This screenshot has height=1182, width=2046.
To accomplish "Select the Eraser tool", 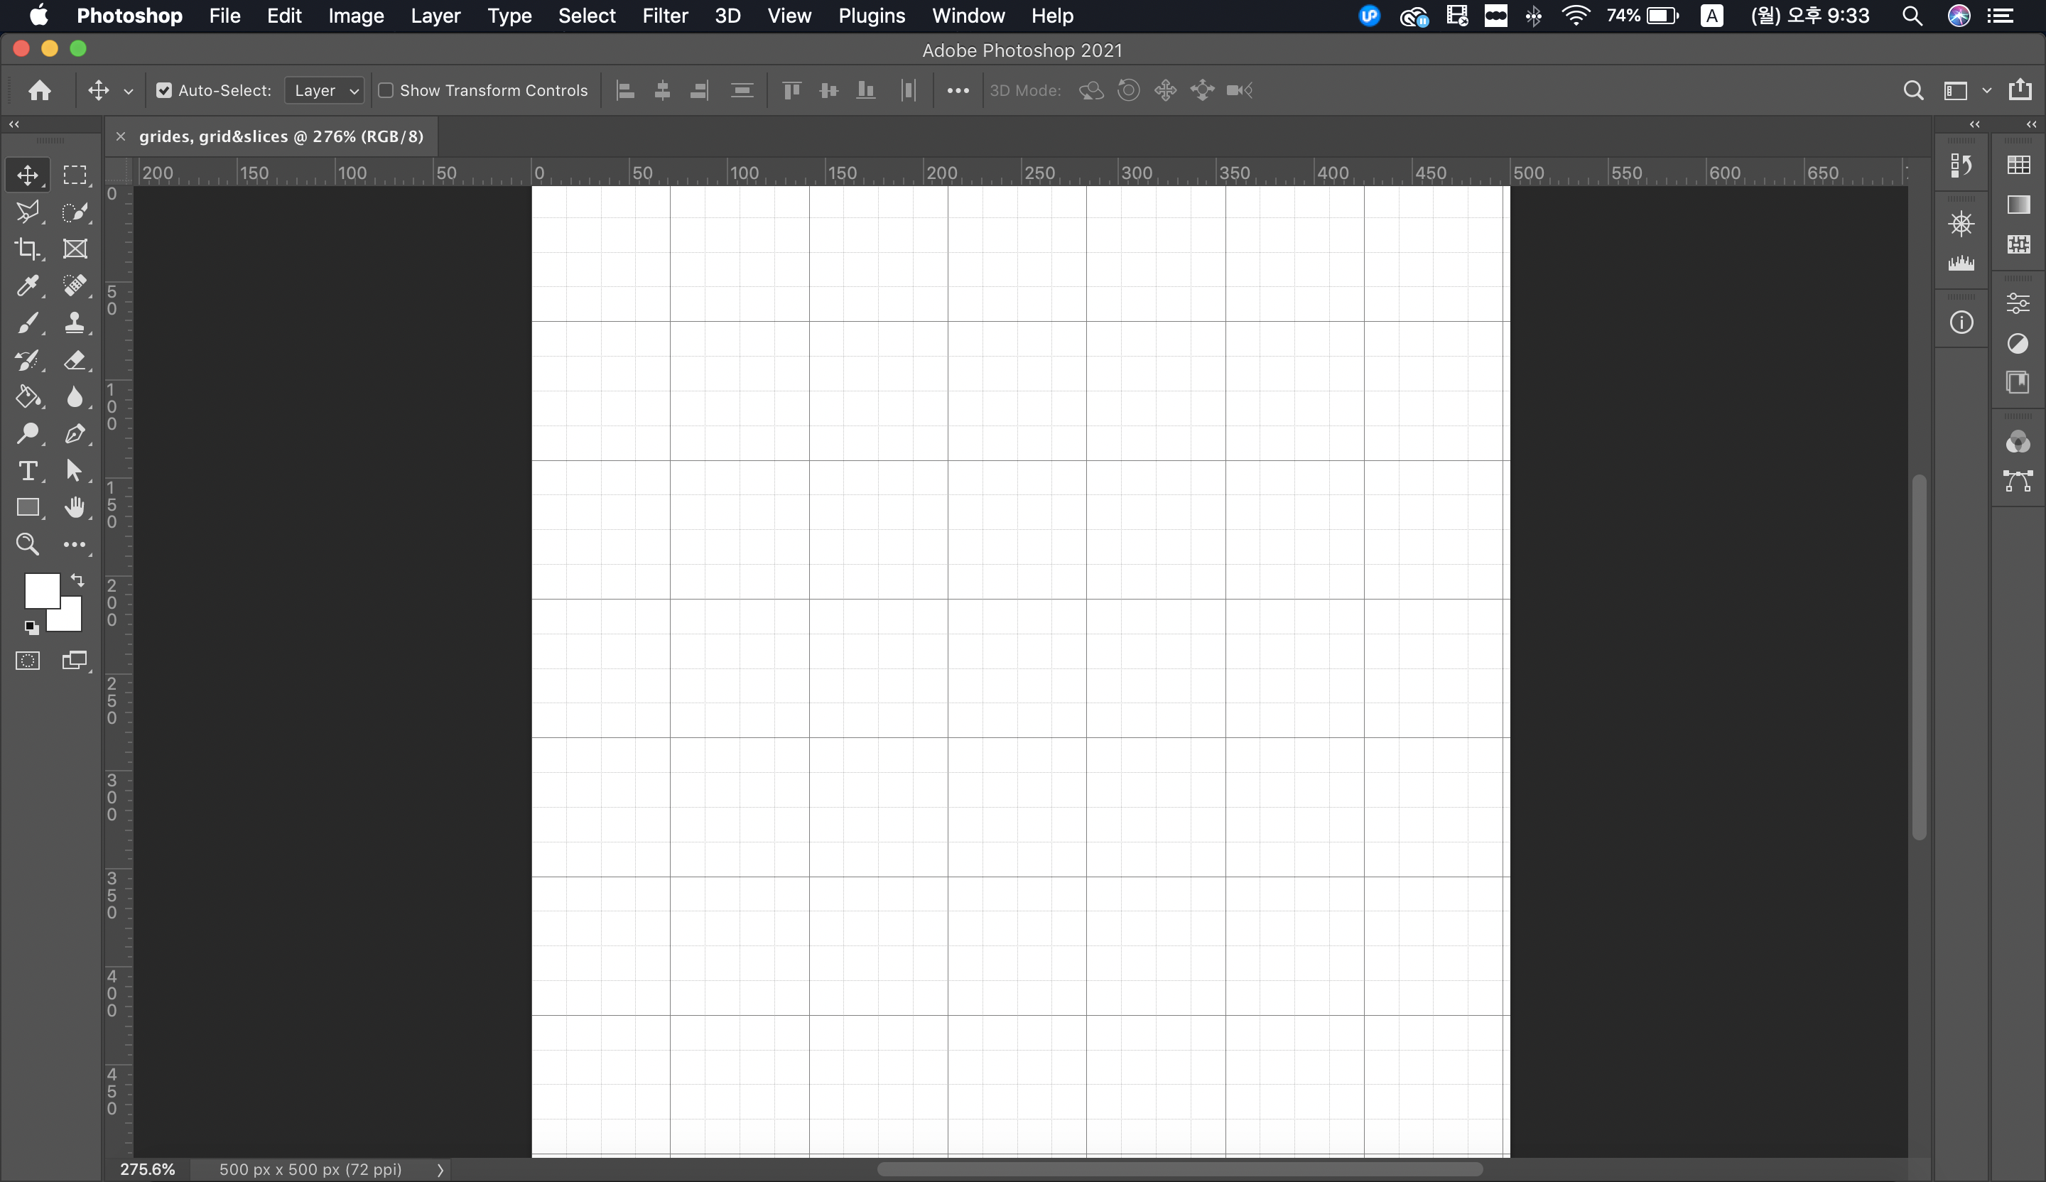I will pyautogui.click(x=75, y=359).
